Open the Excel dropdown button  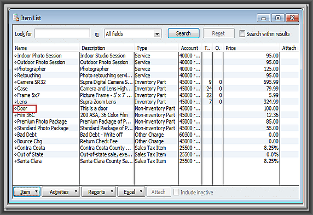point(131,192)
